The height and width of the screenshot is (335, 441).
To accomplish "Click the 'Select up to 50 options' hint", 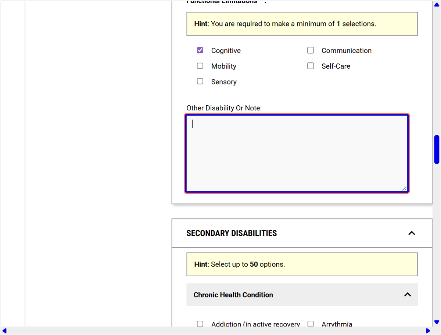I will click(302, 264).
